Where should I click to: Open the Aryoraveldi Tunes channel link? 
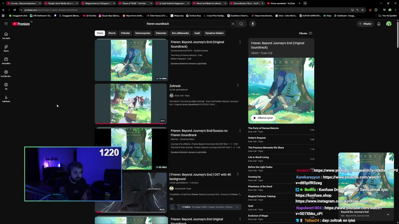(183, 189)
